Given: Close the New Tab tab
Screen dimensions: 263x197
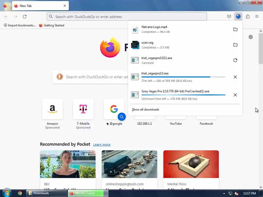Looking at the screenshot, I should click(x=65, y=6).
